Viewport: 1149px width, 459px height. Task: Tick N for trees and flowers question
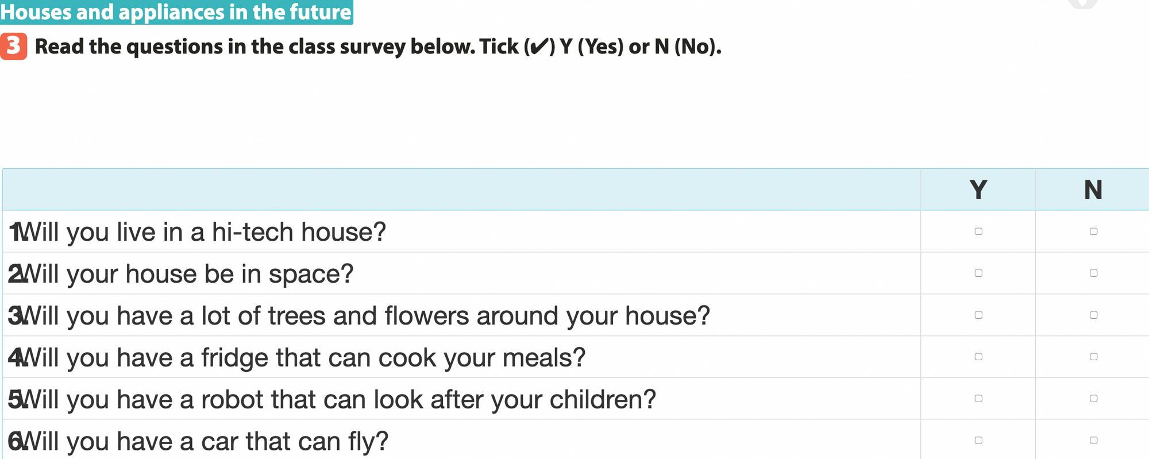pos(1093,315)
